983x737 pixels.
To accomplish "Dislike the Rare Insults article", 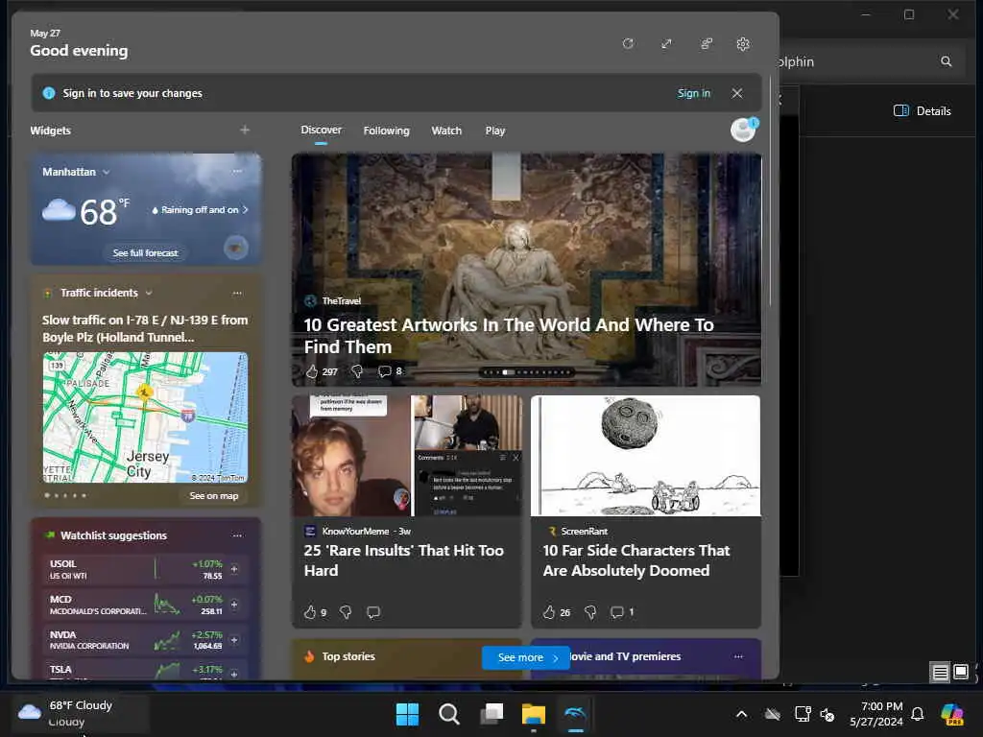I will [x=346, y=612].
